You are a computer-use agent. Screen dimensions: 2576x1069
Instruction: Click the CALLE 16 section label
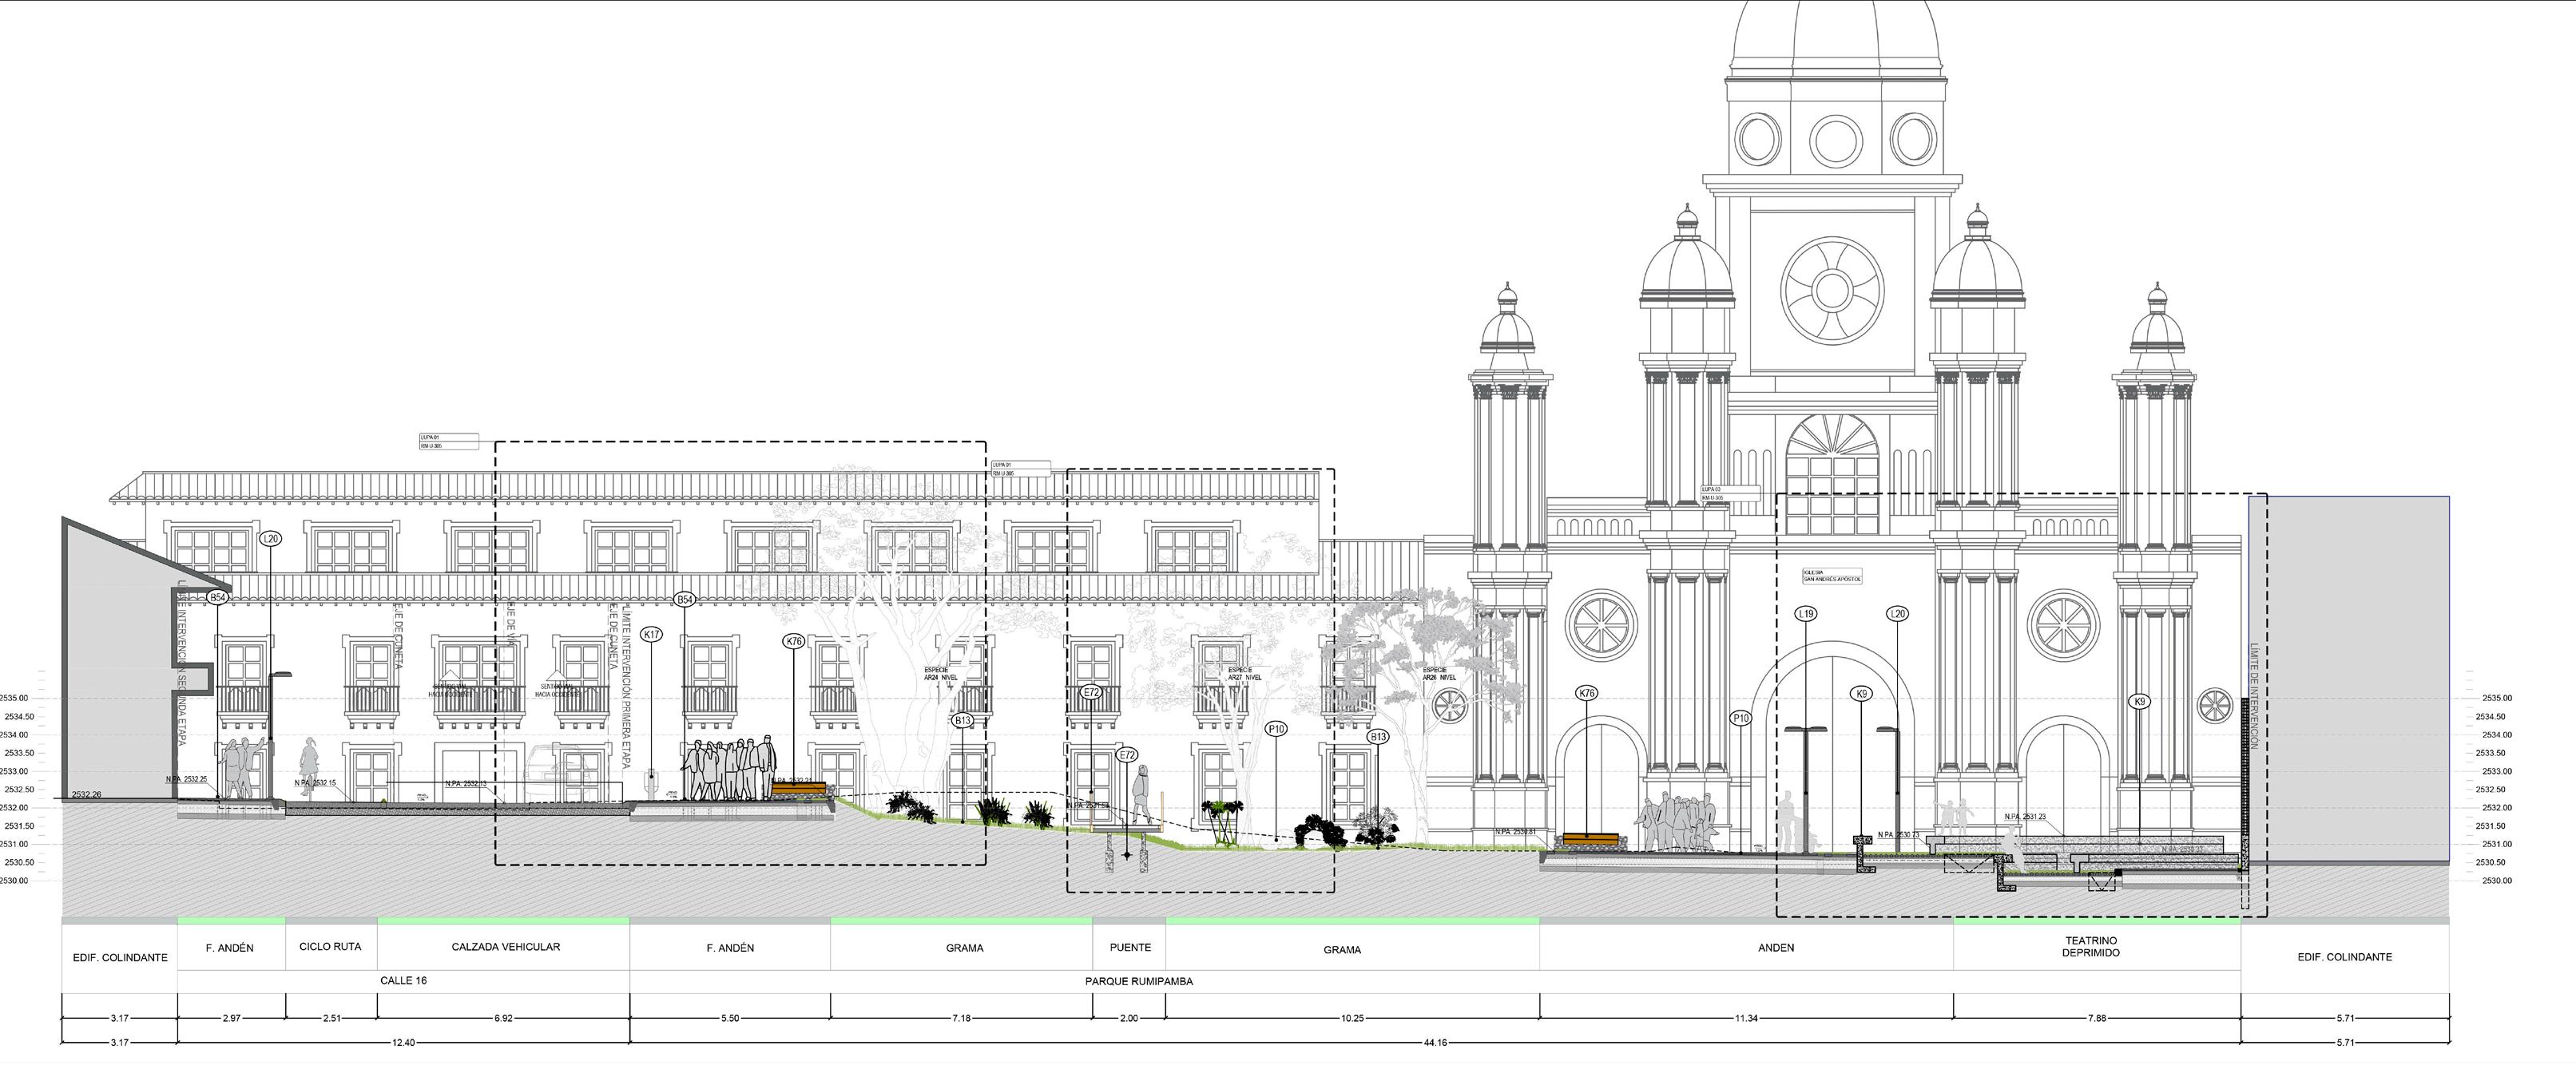[x=403, y=981]
